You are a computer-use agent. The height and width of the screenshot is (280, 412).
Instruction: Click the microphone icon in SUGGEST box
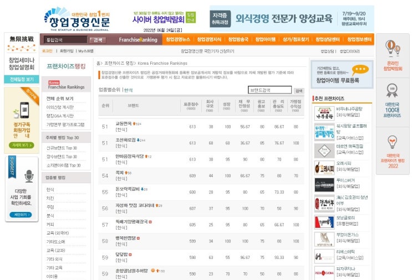pos(29,176)
